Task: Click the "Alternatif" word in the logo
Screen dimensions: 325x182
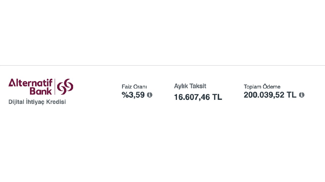Action: coord(30,83)
